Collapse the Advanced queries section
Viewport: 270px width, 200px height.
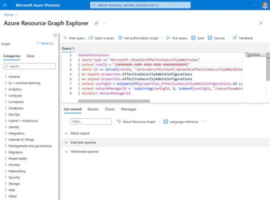(66, 152)
